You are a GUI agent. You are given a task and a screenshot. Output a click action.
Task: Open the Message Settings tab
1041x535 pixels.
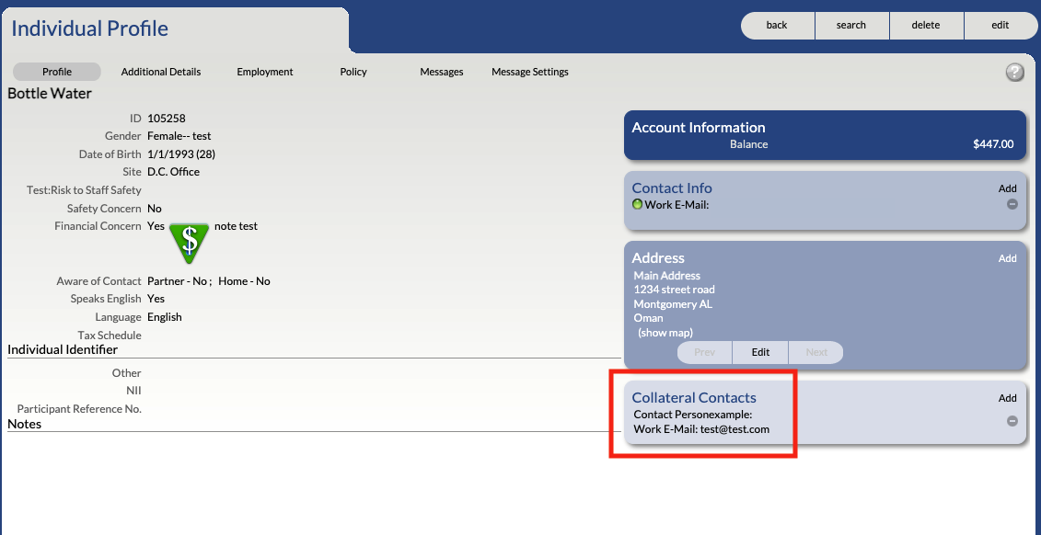(530, 72)
